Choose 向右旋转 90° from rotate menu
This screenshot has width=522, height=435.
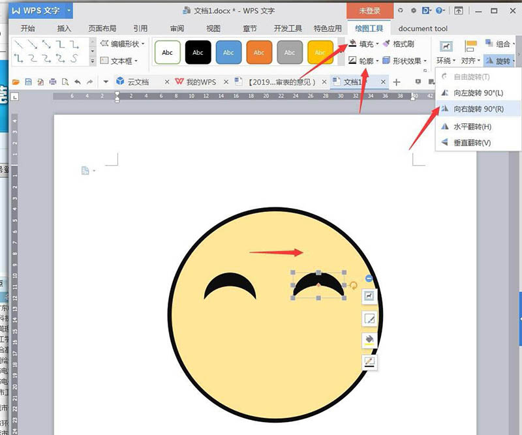(478, 109)
